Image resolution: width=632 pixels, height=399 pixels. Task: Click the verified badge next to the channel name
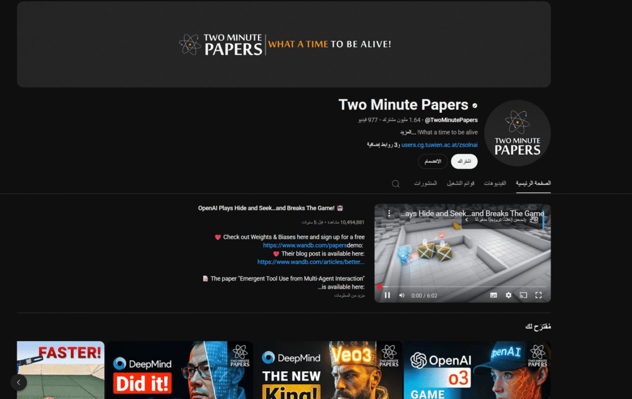(475, 105)
